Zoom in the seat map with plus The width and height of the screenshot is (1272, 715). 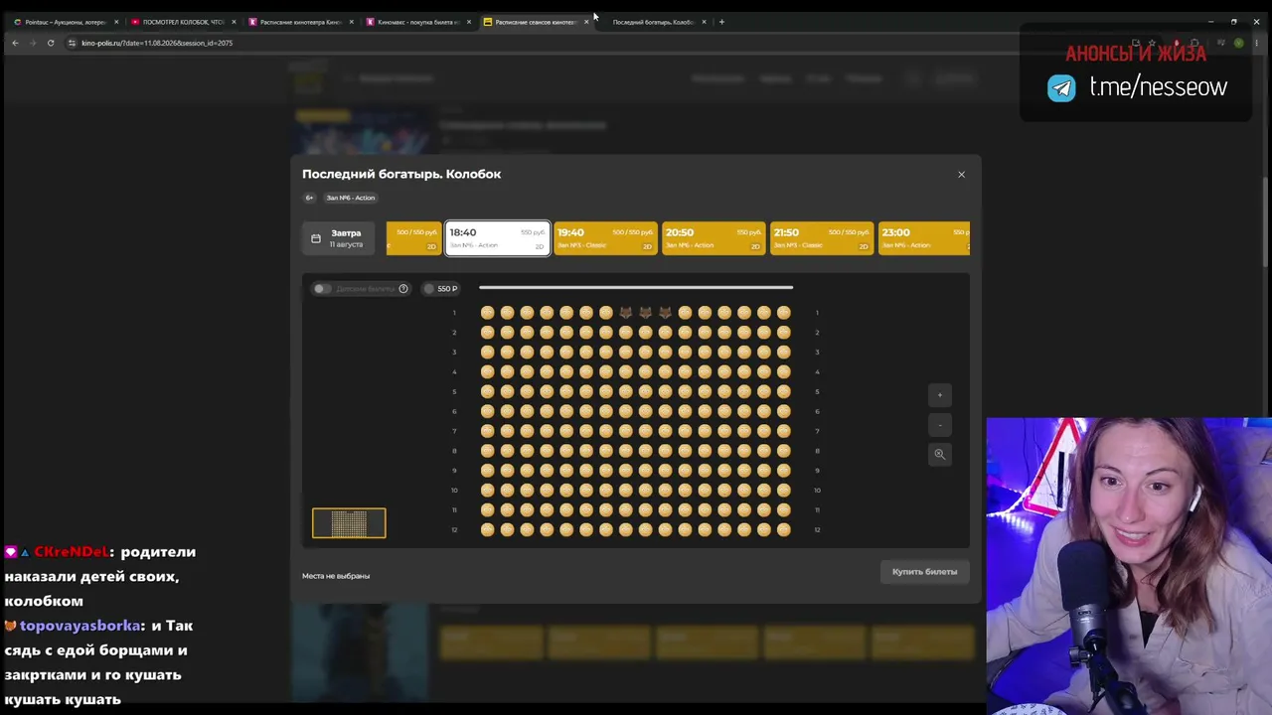pyautogui.click(x=939, y=395)
